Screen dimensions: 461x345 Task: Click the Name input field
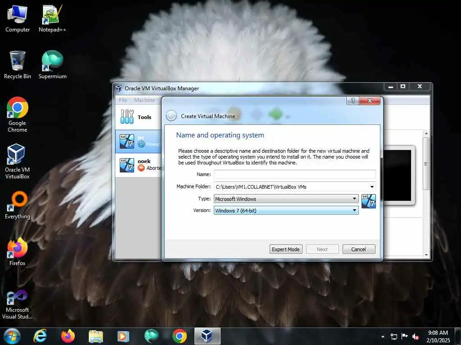point(294,174)
